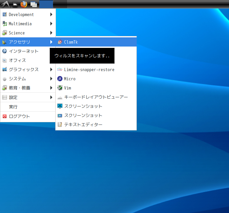This screenshot has height=213, width=229.
Task: Open the LXDE start menu logo
Action: click(6, 4)
